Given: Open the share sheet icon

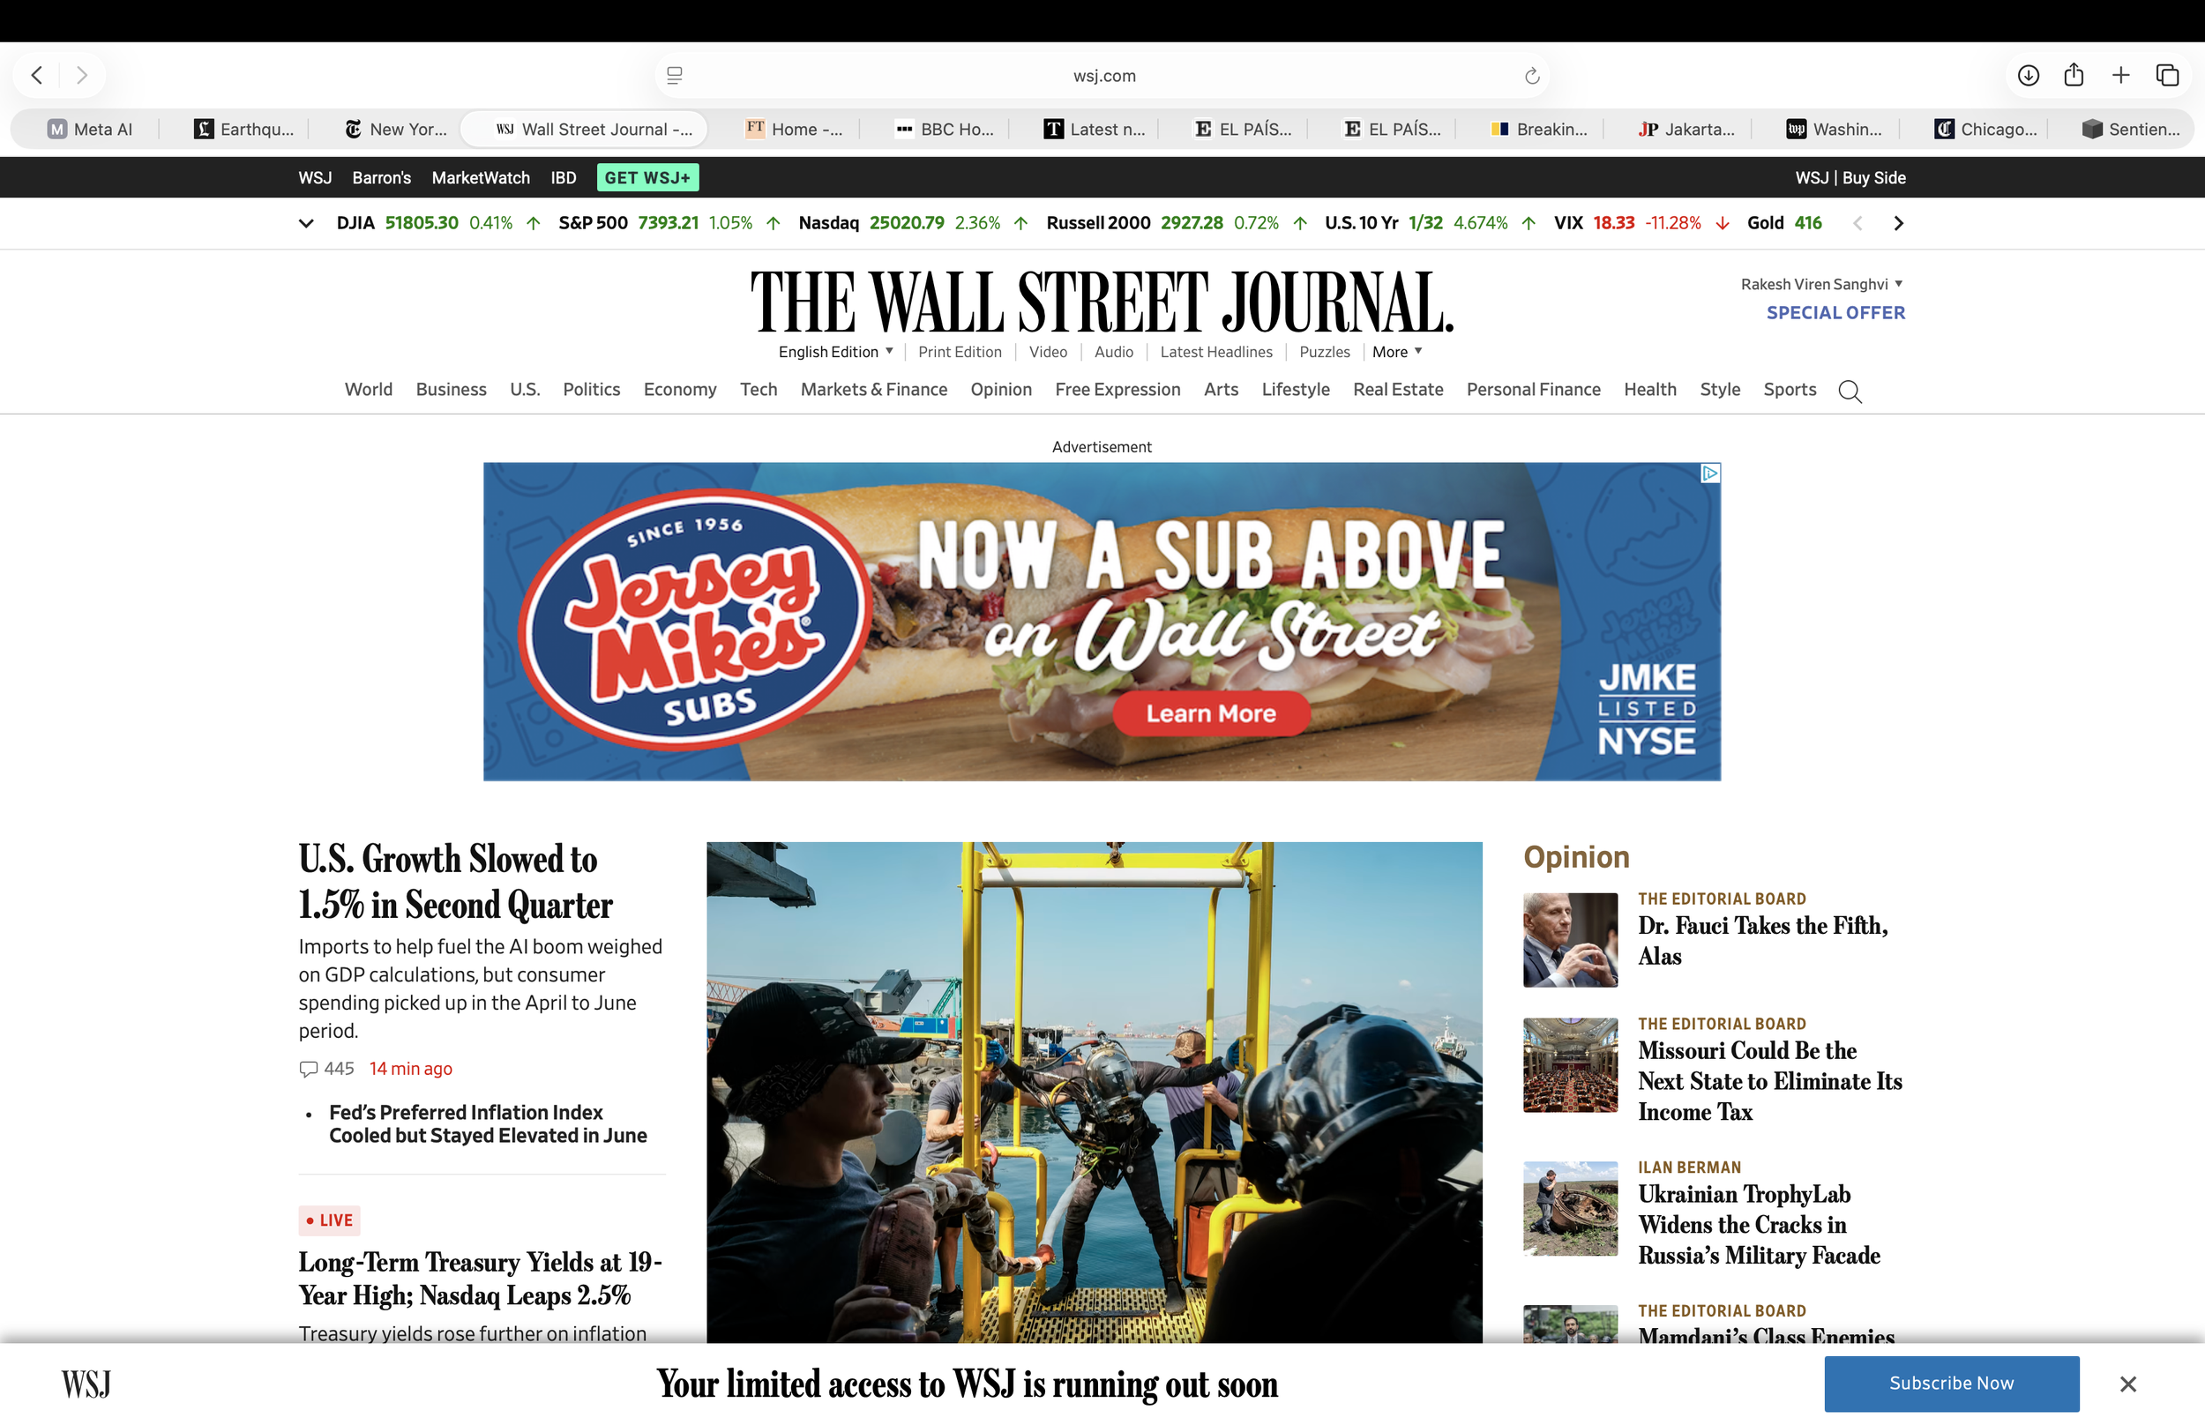Looking at the screenshot, I should point(2074,75).
